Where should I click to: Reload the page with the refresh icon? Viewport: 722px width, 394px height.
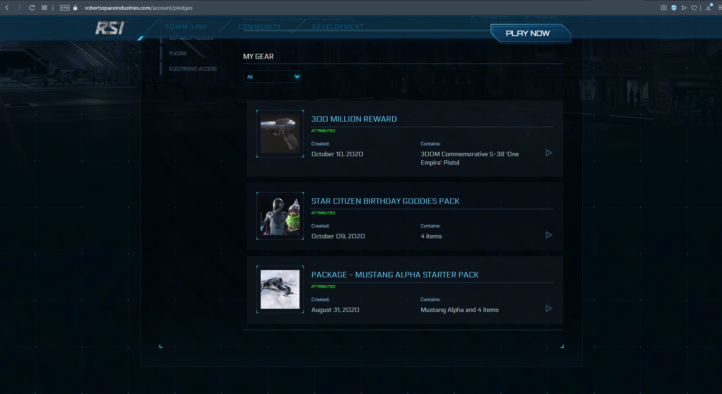coord(32,8)
